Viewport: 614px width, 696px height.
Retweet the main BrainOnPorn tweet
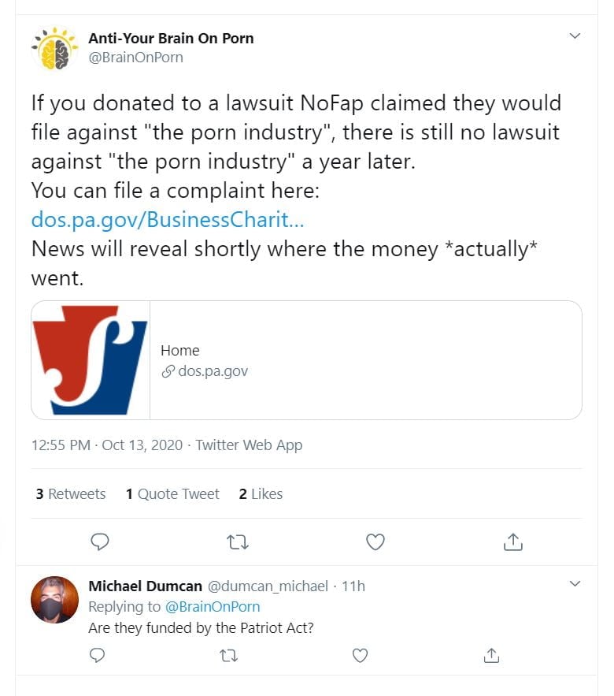(x=235, y=542)
